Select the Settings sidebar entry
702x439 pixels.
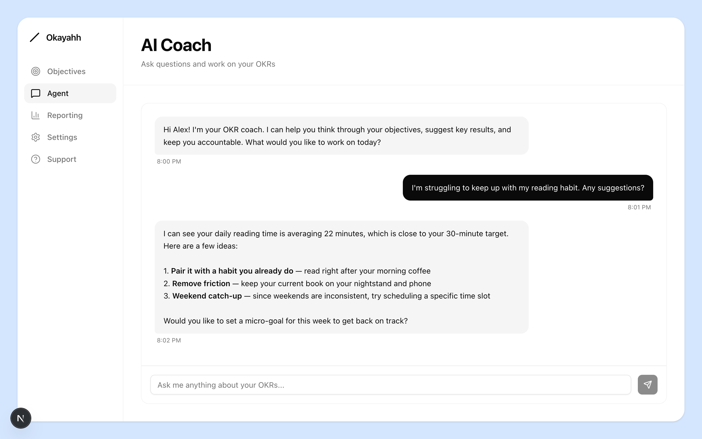[x=62, y=137]
